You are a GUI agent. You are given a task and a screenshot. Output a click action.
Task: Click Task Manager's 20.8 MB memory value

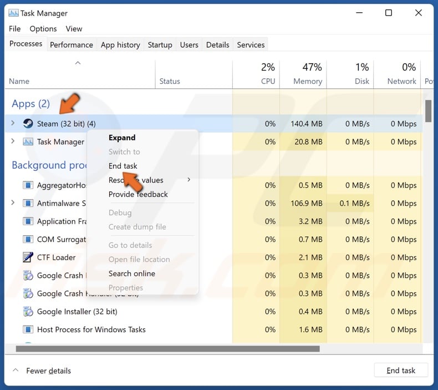[x=308, y=141]
